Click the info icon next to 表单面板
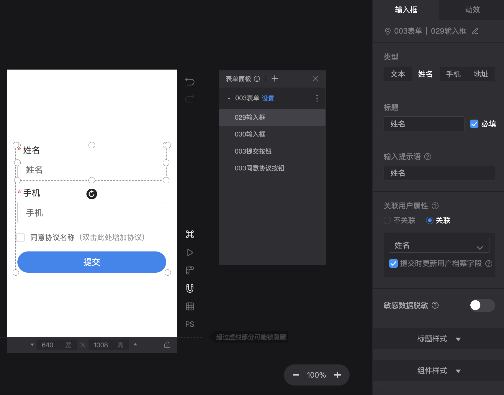The width and height of the screenshot is (504, 395). click(x=257, y=79)
